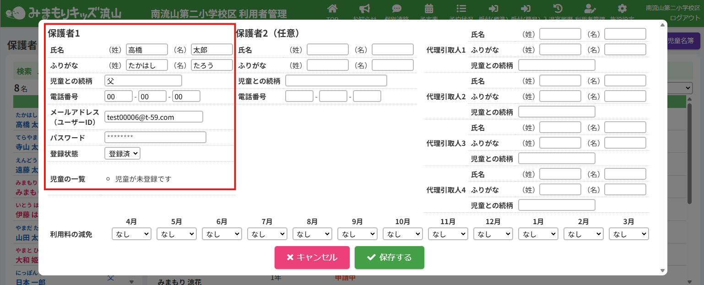Click the dialog scrollbar down arrow

click(x=662, y=271)
